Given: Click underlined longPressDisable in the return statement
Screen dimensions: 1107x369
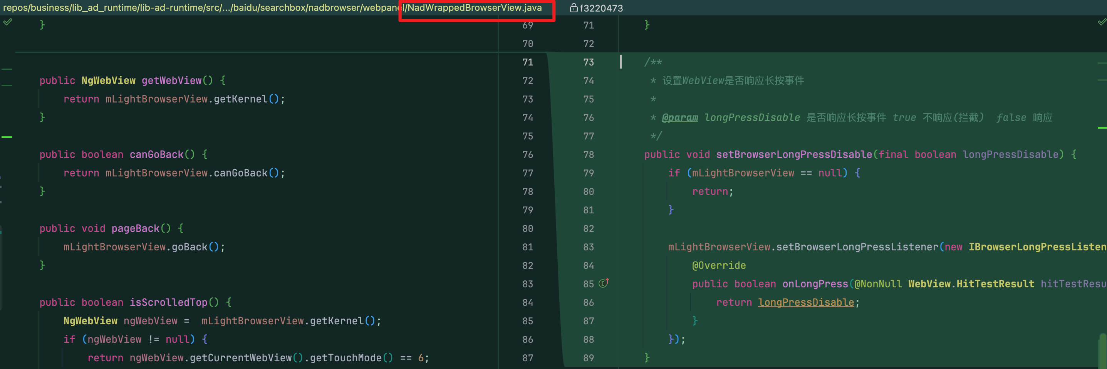Looking at the screenshot, I should [806, 302].
